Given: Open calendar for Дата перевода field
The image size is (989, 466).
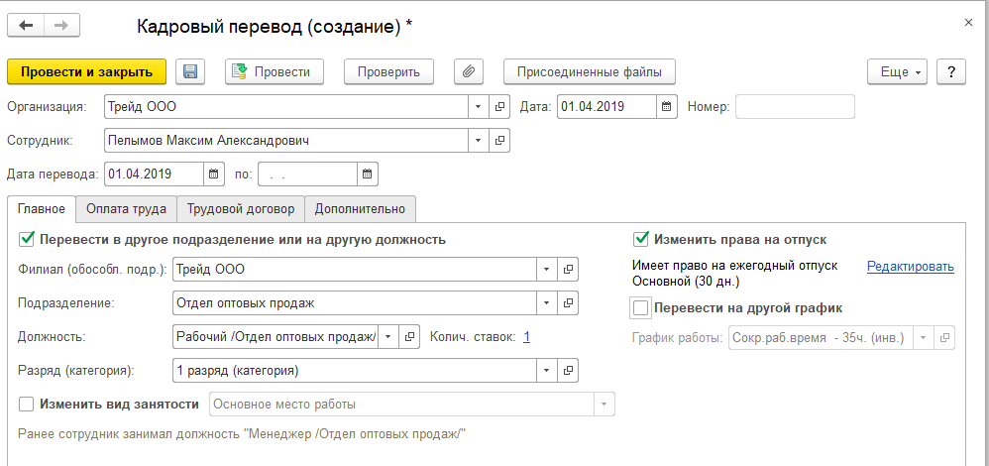Looking at the screenshot, I should tap(214, 175).
